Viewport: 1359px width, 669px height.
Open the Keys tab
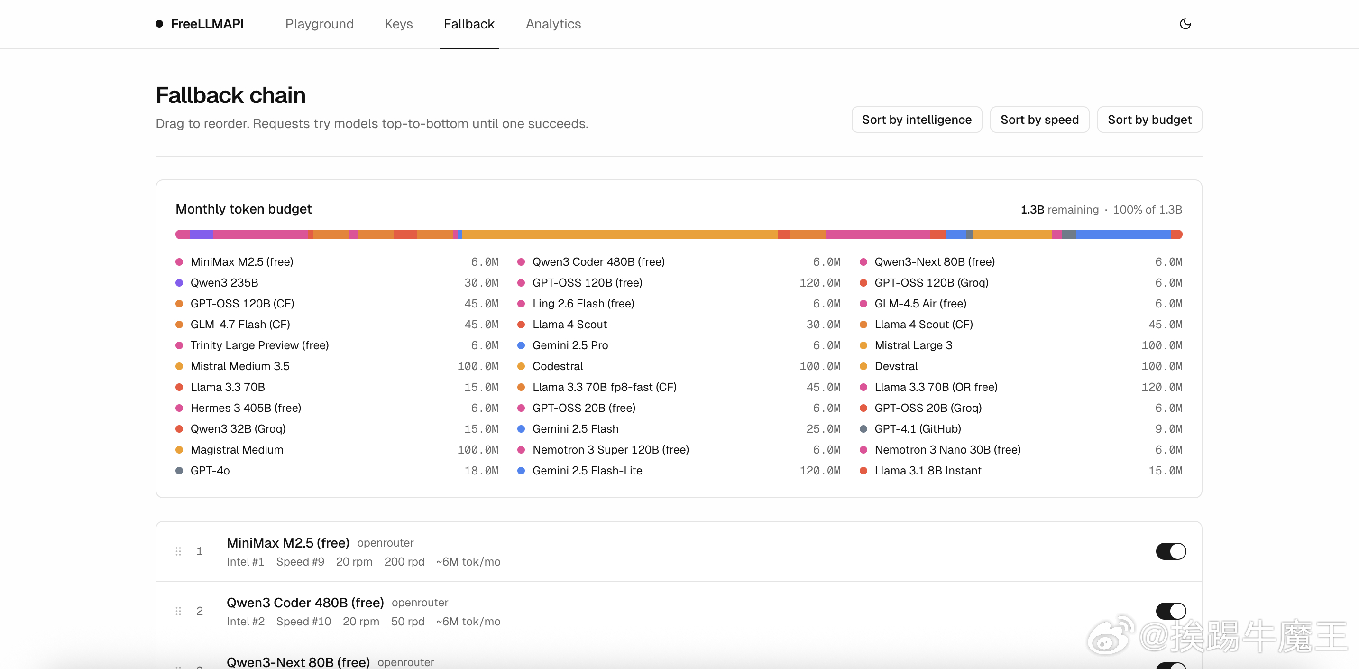398,24
